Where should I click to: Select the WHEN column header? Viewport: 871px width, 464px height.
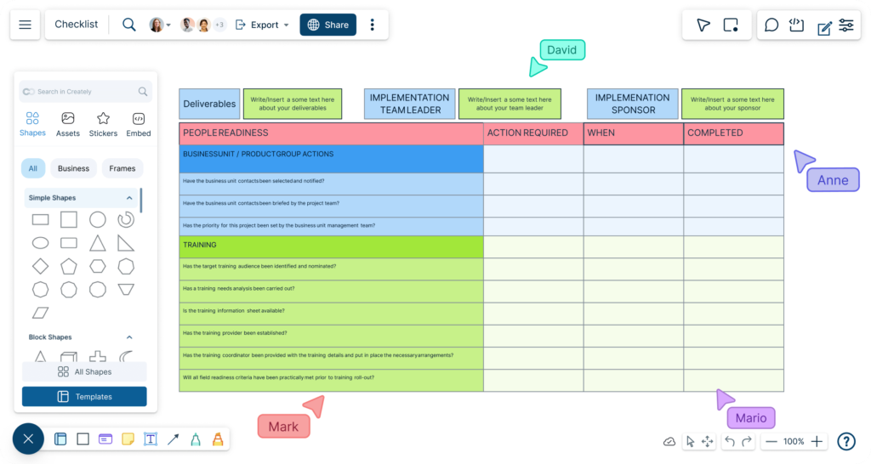click(634, 133)
